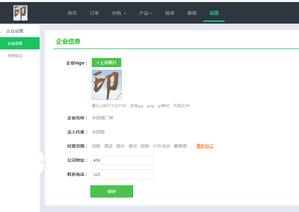Expand the 分销 dropdown menu
The image size is (299, 212).
point(119,13)
